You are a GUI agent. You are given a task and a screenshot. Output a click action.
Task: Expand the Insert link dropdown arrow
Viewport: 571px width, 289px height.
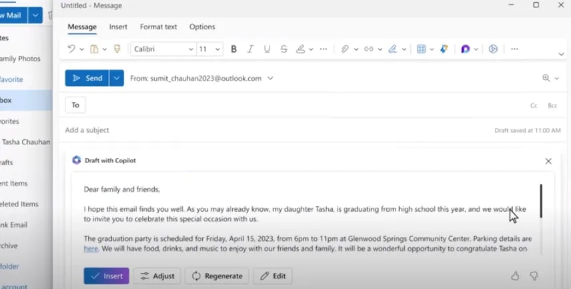coord(380,49)
